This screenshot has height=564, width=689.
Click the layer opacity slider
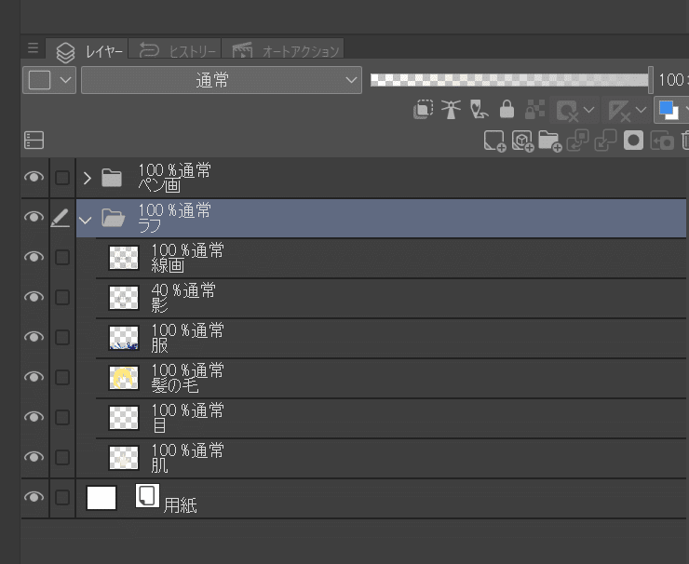(x=511, y=80)
